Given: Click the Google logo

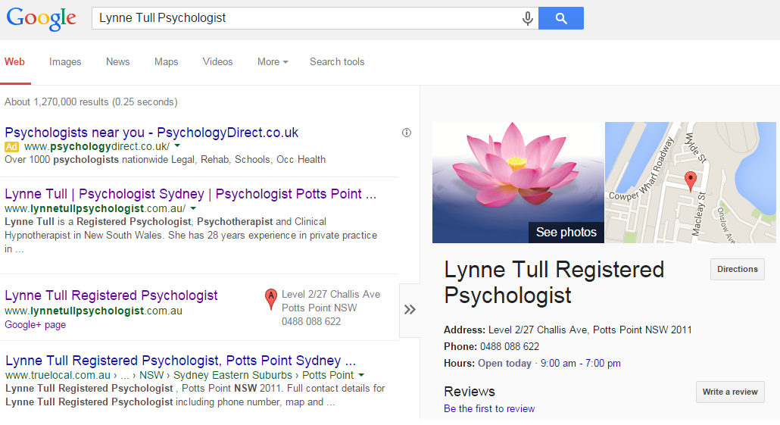Looking at the screenshot, I should (41, 19).
